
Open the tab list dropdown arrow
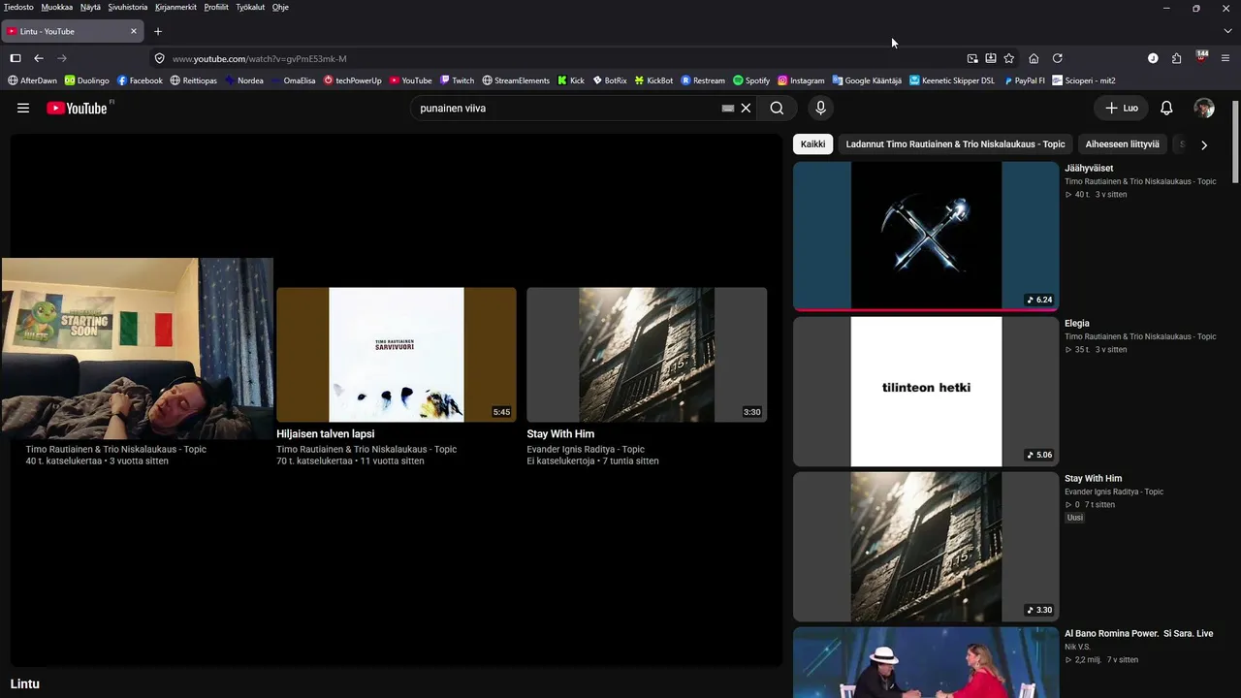(x=1227, y=31)
